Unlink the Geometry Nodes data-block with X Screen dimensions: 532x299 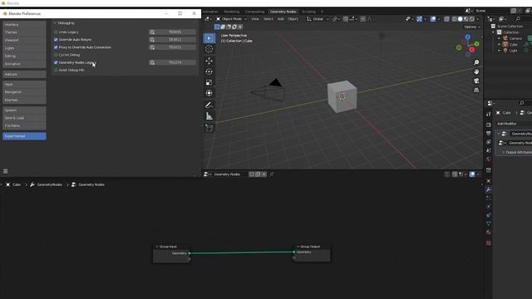(x=264, y=174)
